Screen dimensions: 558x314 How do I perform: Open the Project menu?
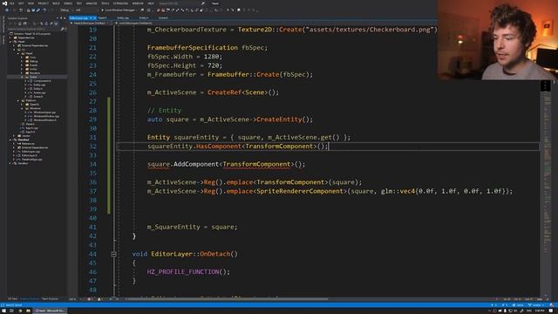43,3
